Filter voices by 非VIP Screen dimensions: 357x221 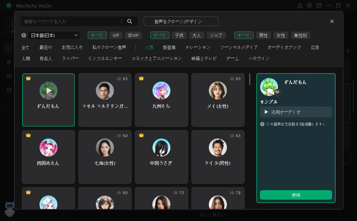(133, 35)
